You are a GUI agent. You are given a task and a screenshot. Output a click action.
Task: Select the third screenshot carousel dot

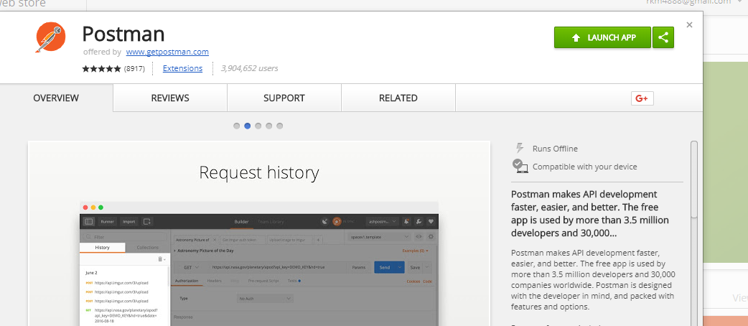(258, 126)
